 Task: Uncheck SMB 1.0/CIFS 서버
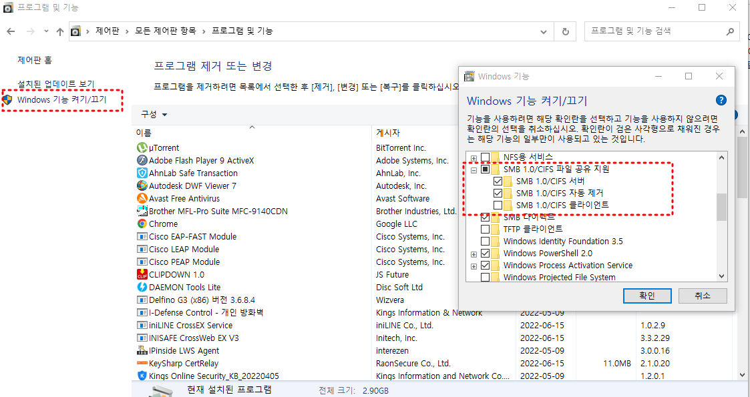498,181
